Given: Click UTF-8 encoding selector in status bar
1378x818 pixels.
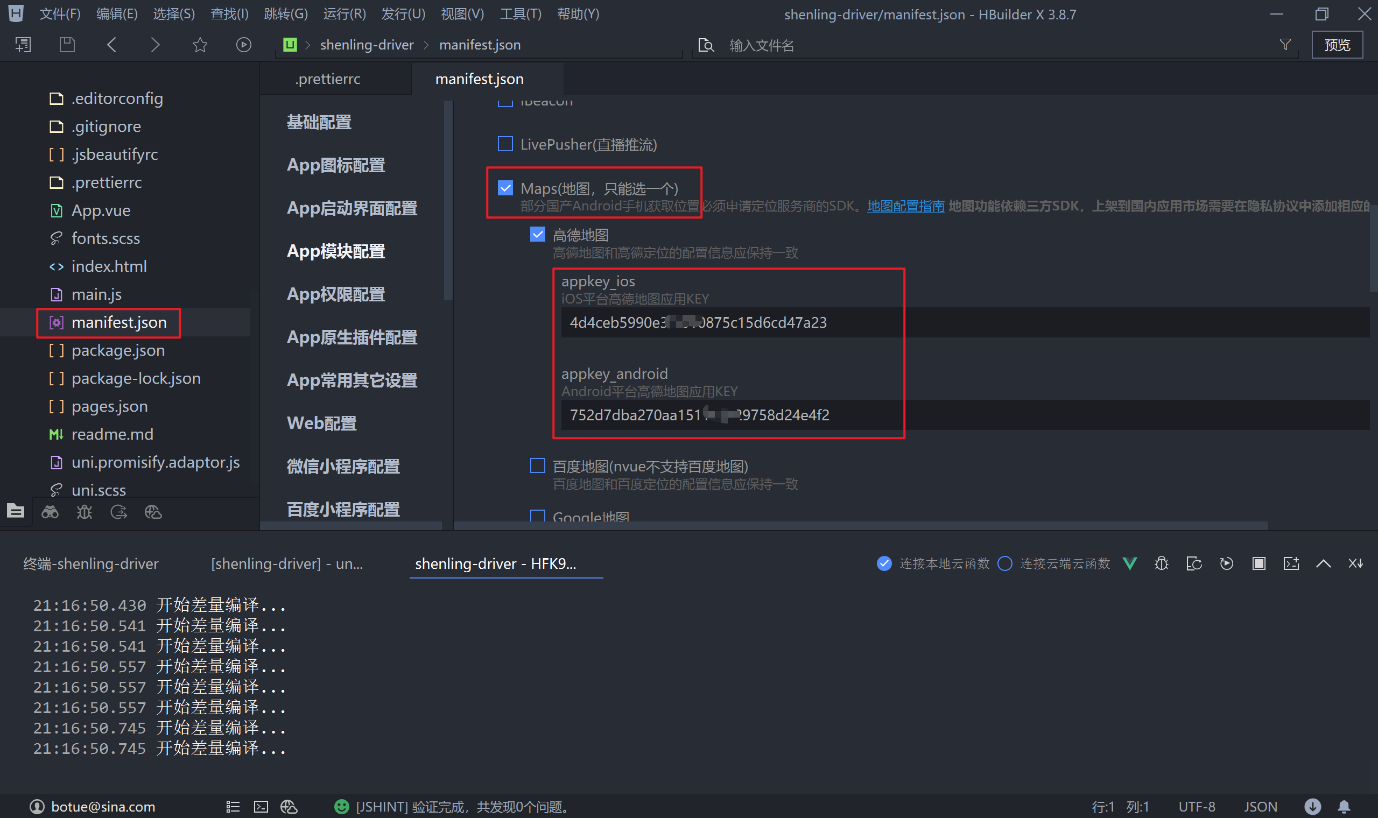Looking at the screenshot, I should 1196,806.
